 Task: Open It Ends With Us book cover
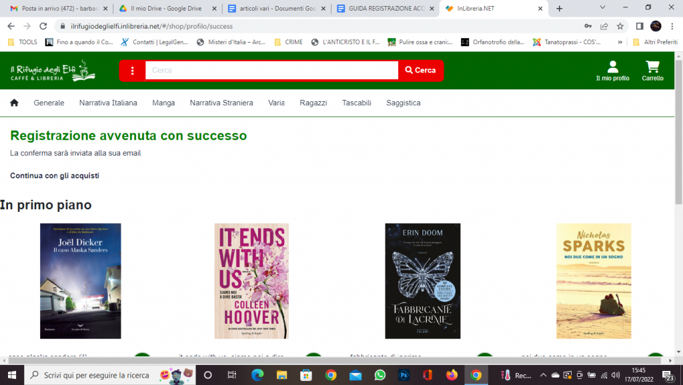[251, 281]
